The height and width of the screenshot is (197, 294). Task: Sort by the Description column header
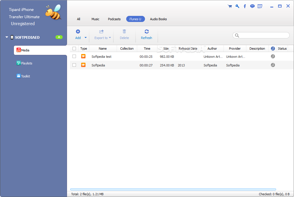(x=257, y=49)
